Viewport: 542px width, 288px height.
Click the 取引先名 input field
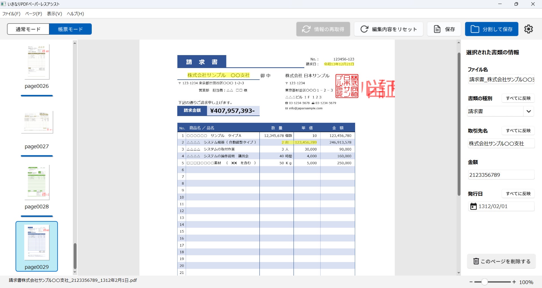tap(501, 144)
